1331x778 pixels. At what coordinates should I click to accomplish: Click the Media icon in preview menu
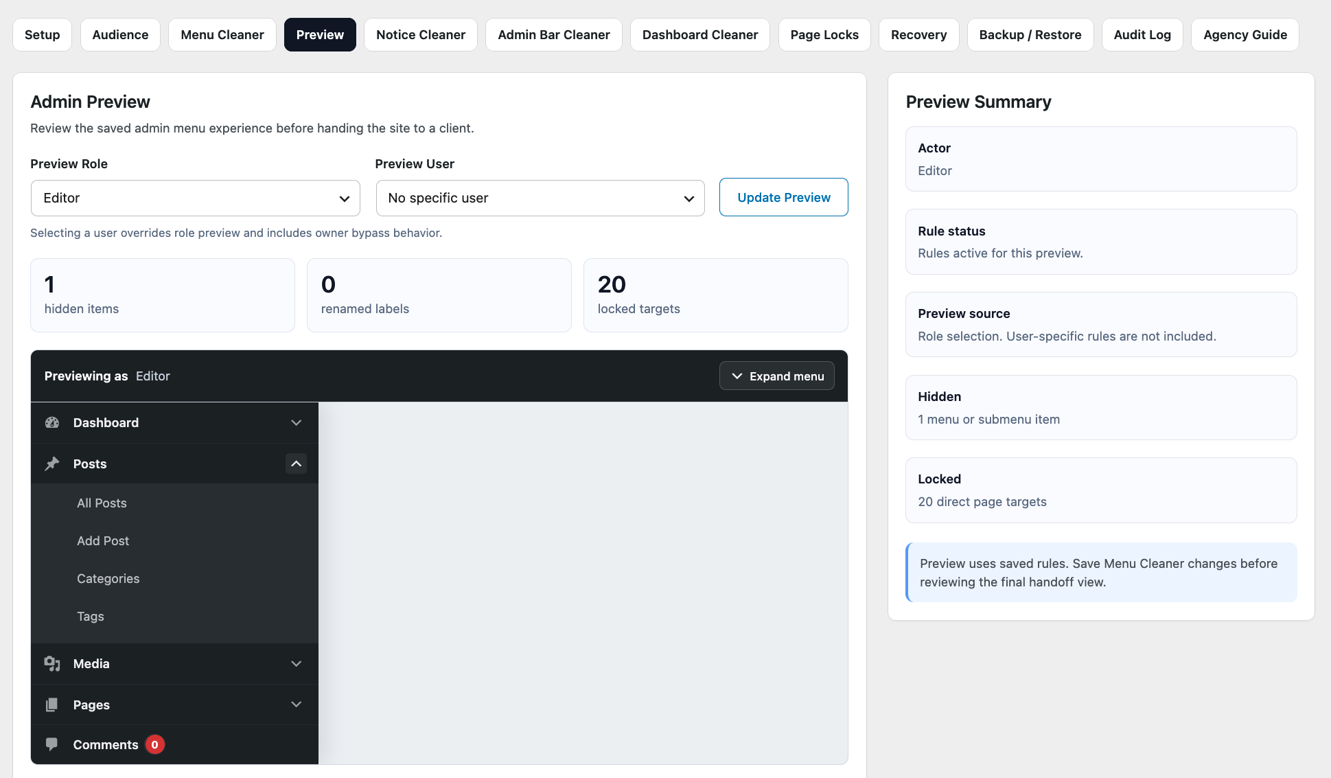(x=52, y=663)
